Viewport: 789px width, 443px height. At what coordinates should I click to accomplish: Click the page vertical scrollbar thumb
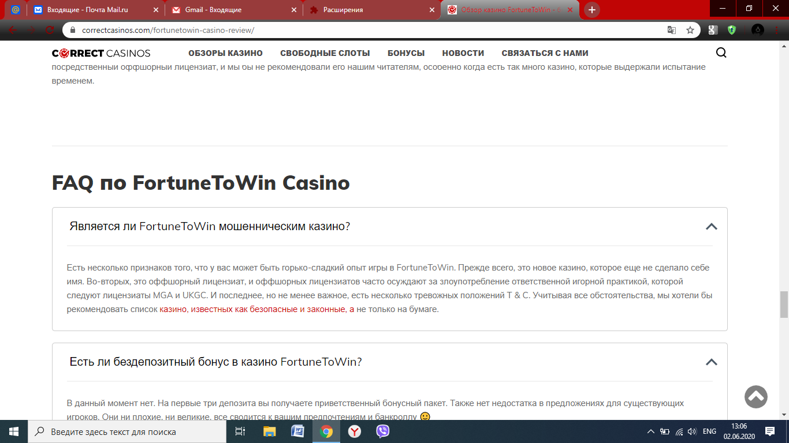[x=784, y=305]
